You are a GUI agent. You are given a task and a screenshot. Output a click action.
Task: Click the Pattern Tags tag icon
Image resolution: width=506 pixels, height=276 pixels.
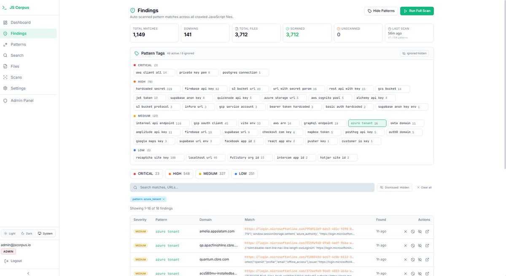136,53
